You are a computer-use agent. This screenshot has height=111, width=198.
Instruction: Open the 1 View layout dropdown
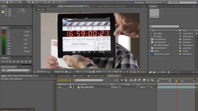click(x=117, y=72)
